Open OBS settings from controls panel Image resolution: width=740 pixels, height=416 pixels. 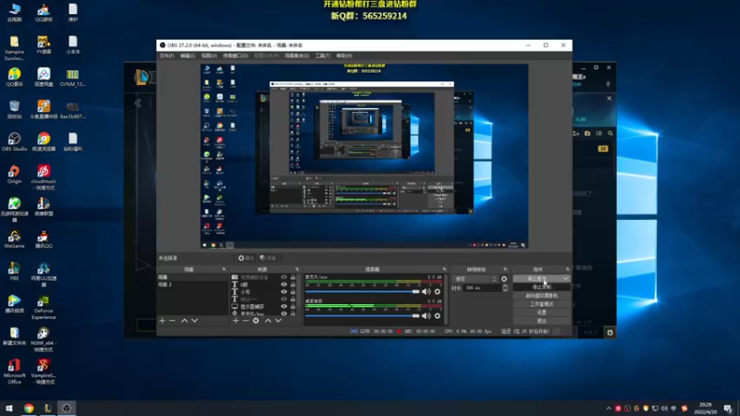point(541,312)
